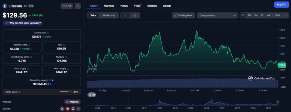291x112 pixels.
Task: Switch to candlestick chart view
Action: pyautogui.click(x=135, y=15)
